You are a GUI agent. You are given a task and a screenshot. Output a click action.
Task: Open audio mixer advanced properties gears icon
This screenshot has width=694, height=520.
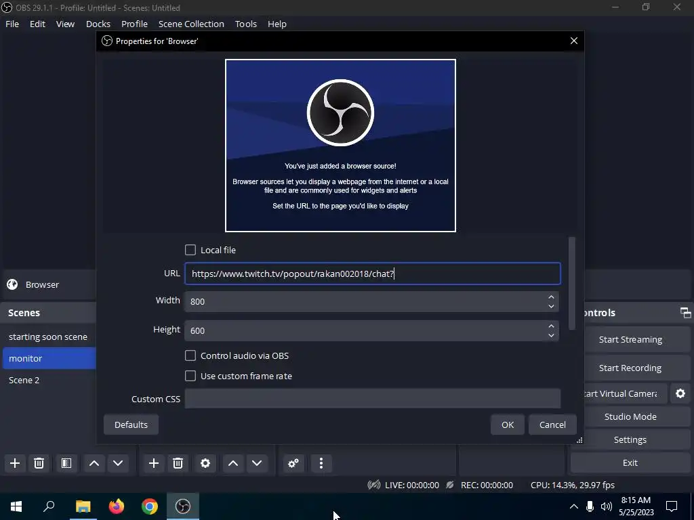point(293,463)
